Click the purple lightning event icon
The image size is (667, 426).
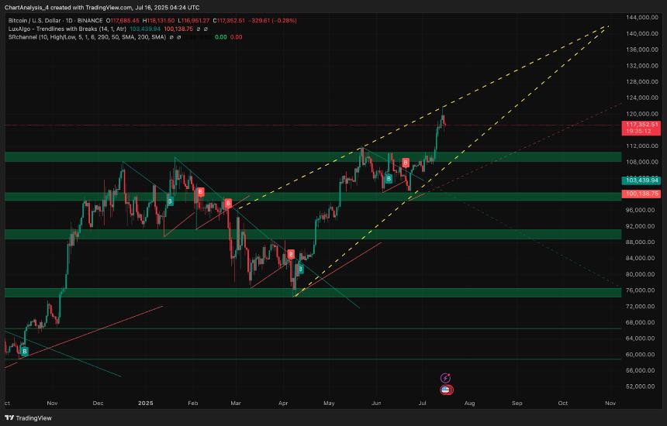click(x=445, y=377)
